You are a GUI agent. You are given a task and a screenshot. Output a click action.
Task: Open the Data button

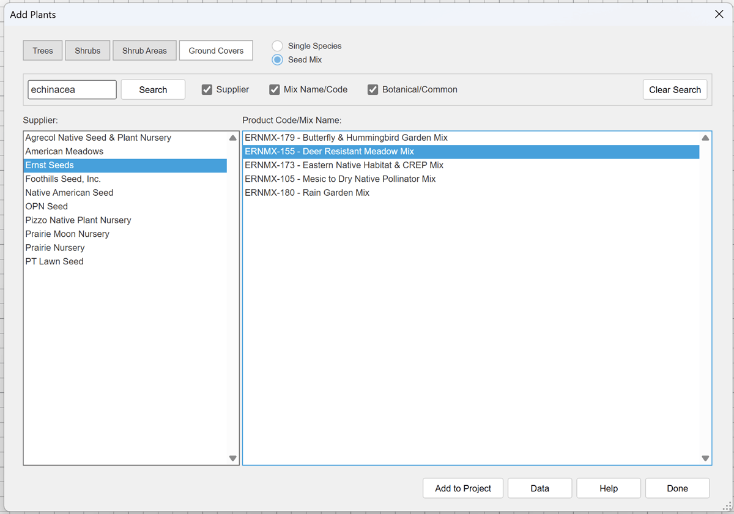539,488
